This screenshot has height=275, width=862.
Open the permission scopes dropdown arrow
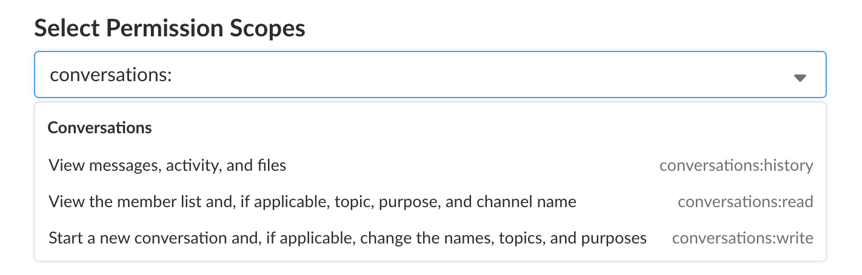pos(800,78)
